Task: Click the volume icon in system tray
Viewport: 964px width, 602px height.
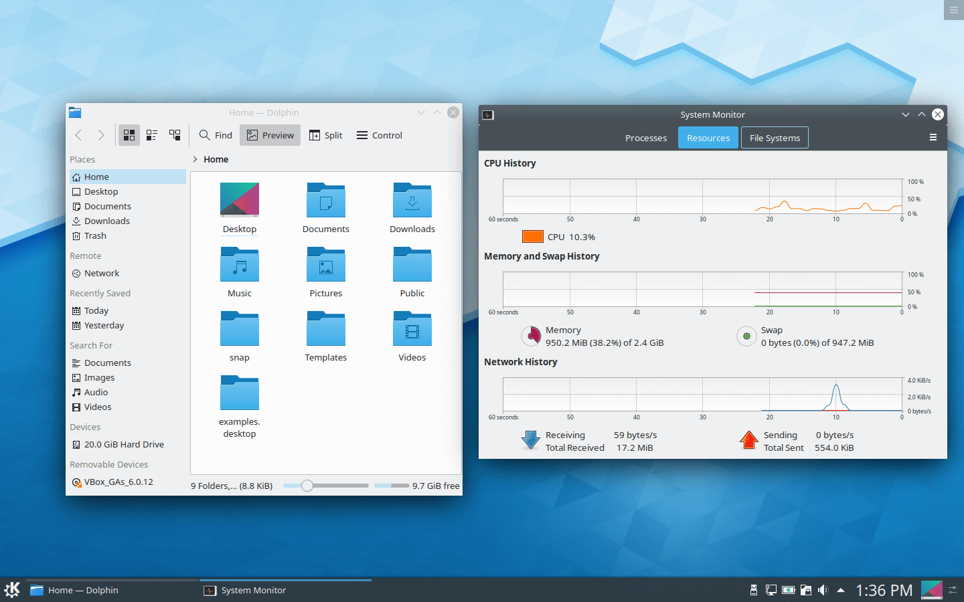Action: pyautogui.click(x=823, y=590)
